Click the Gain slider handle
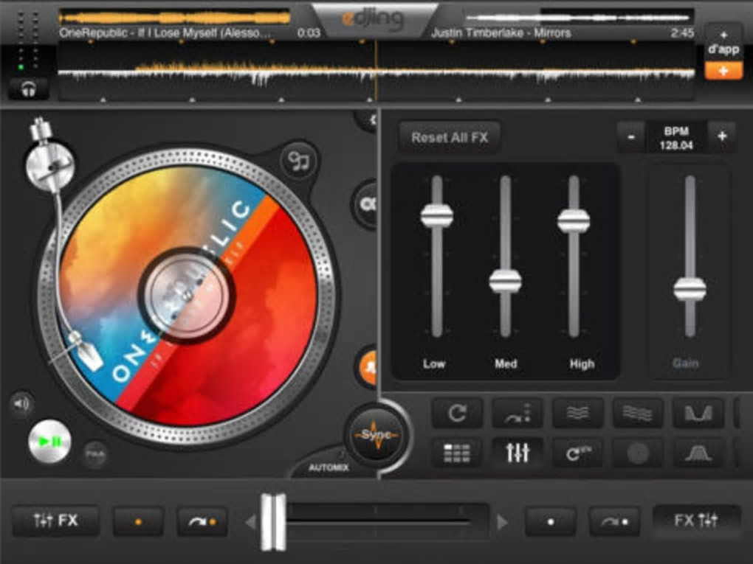Viewport: 753px width, 564px height. (690, 289)
